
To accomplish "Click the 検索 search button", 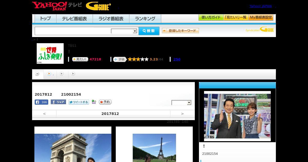I will 149,31.
